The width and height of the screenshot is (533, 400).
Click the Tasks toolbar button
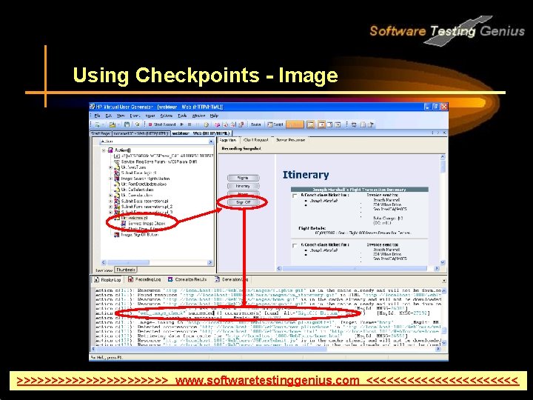pos(255,125)
